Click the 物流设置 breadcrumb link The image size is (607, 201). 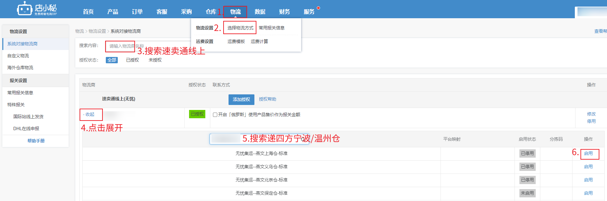pos(97,31)
